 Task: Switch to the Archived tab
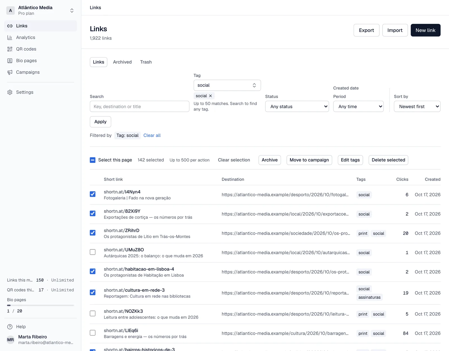click(x=122, y=62)
